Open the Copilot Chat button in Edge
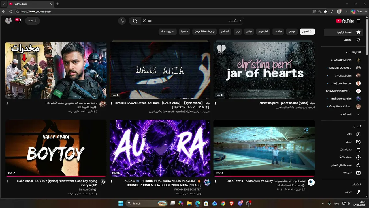The width and height of the screenshot is (369, 208). 357,12
